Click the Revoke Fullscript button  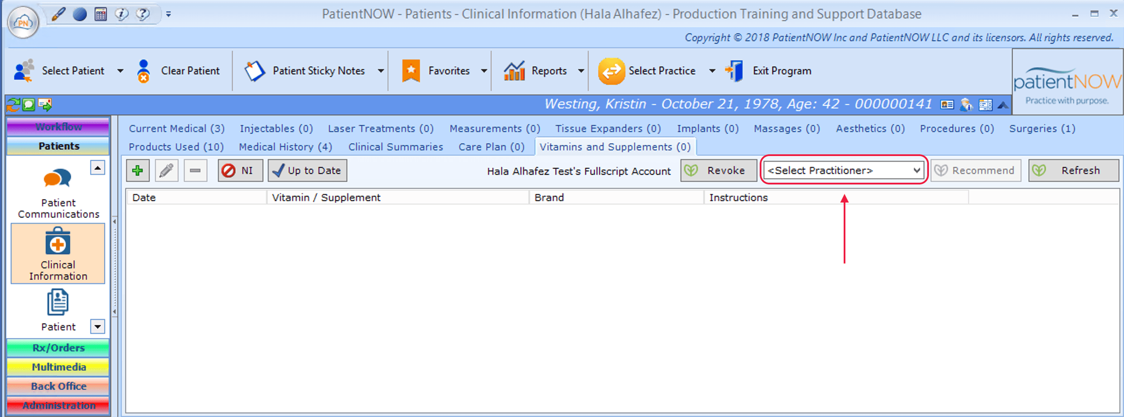(718, 170)
